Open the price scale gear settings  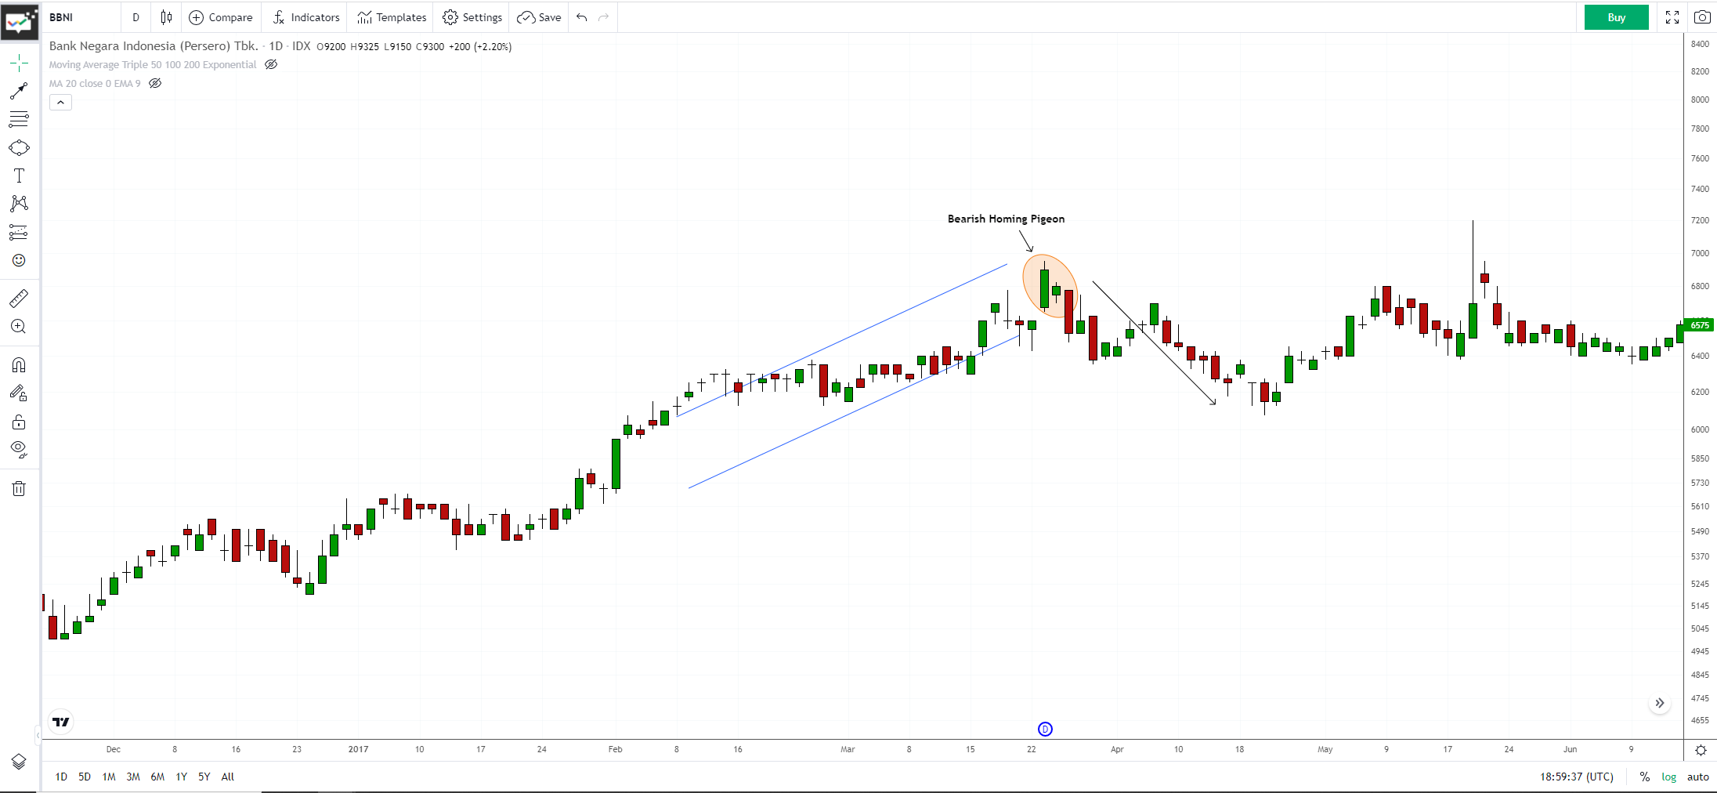click(x=1701, y=750)
